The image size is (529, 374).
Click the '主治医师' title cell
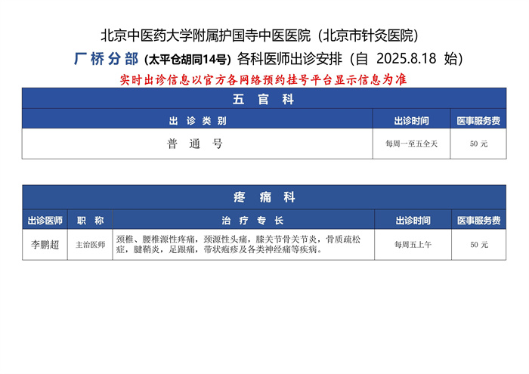tap(90, 245)
